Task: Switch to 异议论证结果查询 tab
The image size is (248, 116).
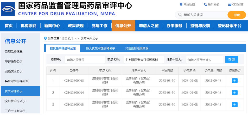Action: 137,48
